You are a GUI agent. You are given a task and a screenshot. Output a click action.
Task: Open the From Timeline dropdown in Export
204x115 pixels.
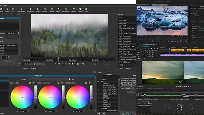tap(129, 88)
